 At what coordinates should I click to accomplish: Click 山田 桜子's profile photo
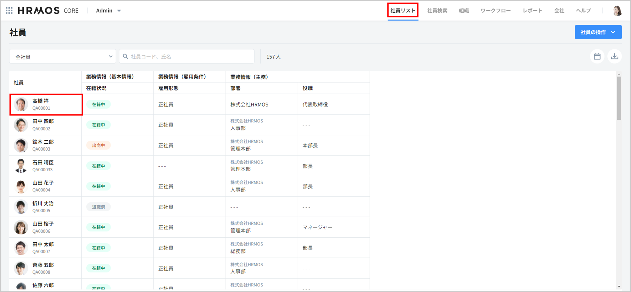click(x=21, y=227)
